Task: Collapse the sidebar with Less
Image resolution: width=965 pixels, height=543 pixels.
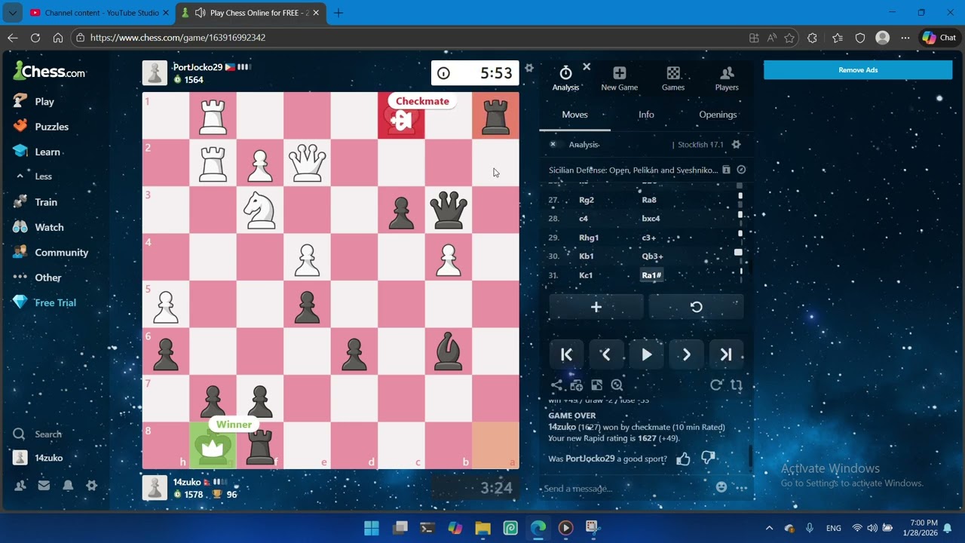Action: tap(34, 176)
